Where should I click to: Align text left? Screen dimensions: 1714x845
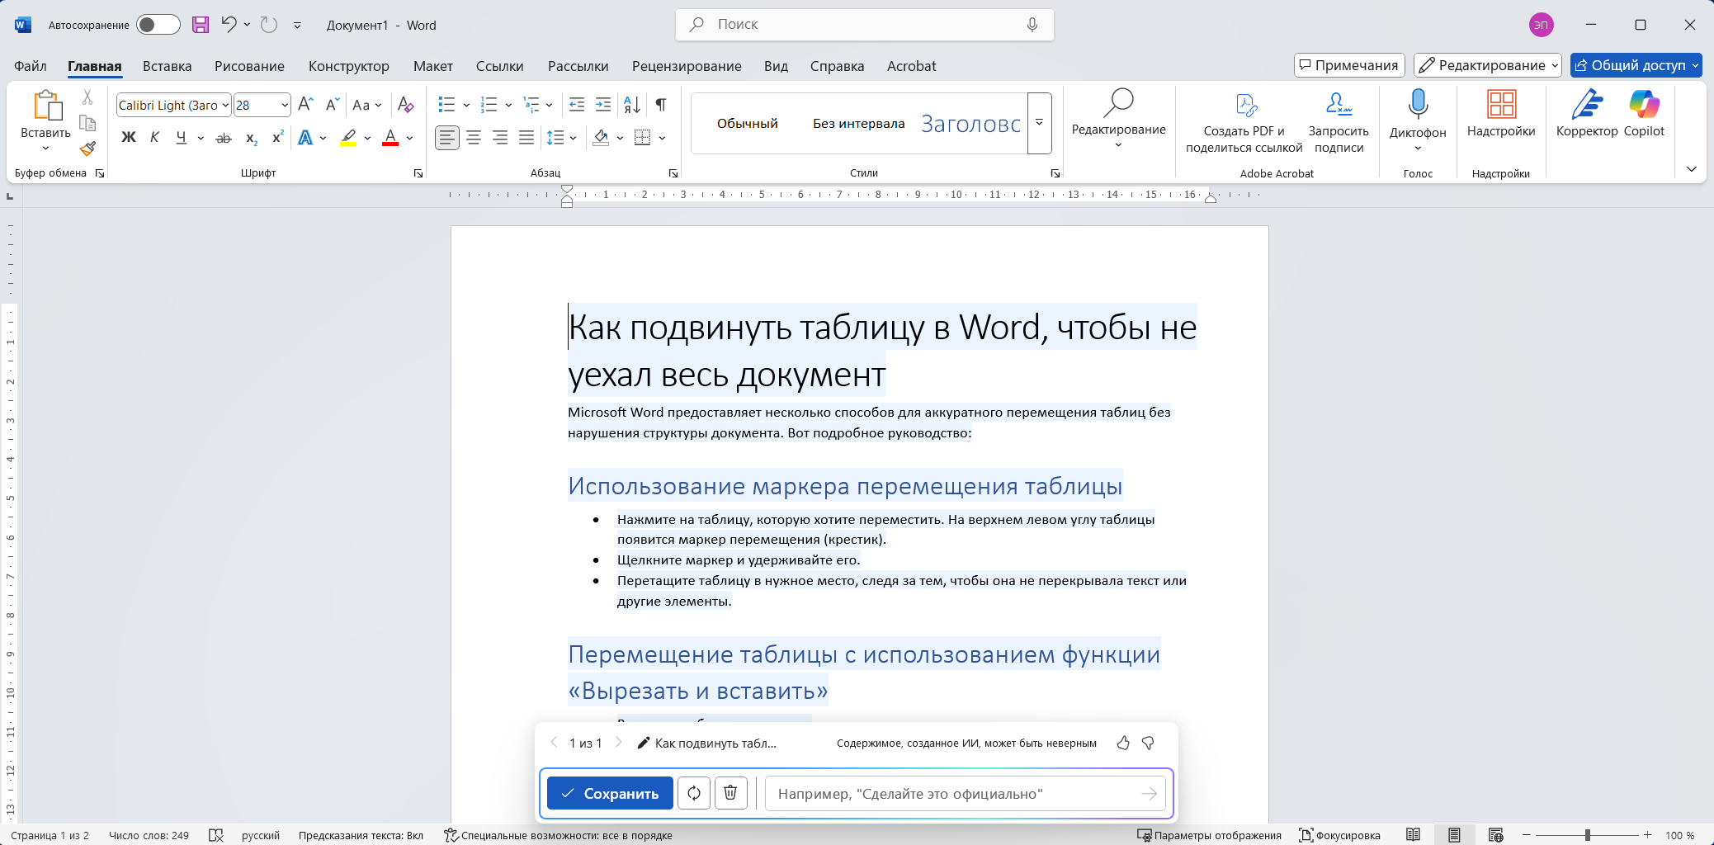click(x=447, y=138)
